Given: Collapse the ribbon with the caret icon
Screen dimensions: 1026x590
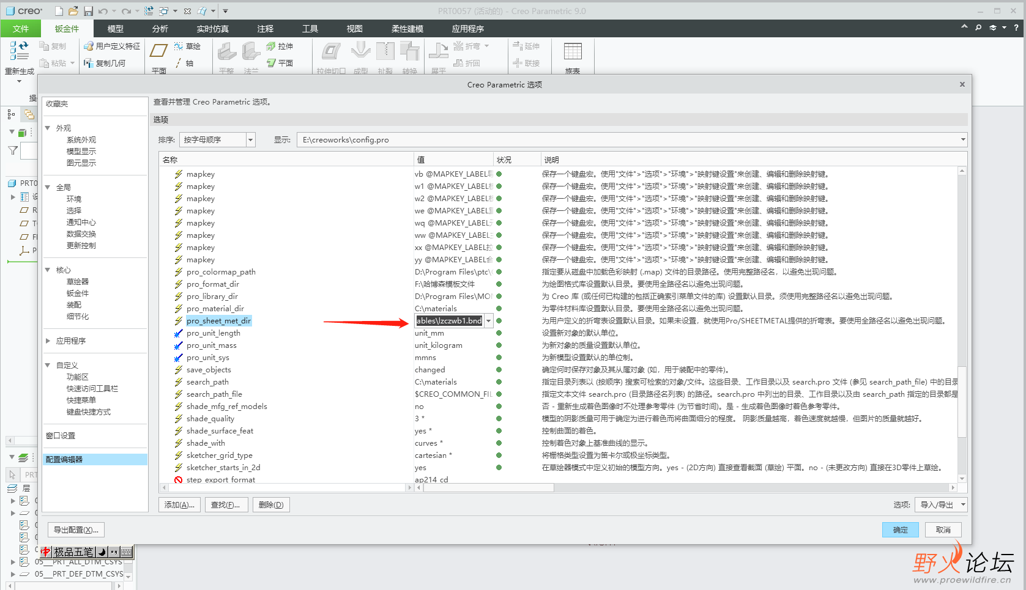Looking at the screenshot, I should click(x=964, y=28).
